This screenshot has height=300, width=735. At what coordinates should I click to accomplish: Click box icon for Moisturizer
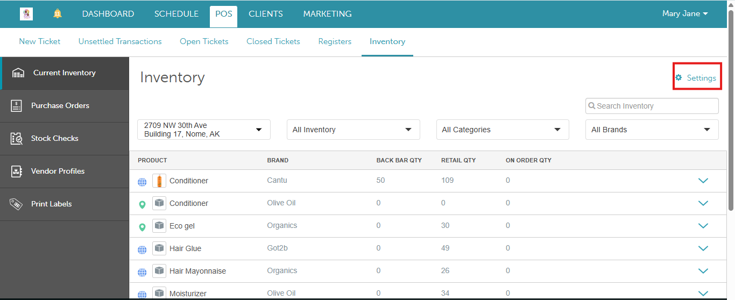[159, 293]
